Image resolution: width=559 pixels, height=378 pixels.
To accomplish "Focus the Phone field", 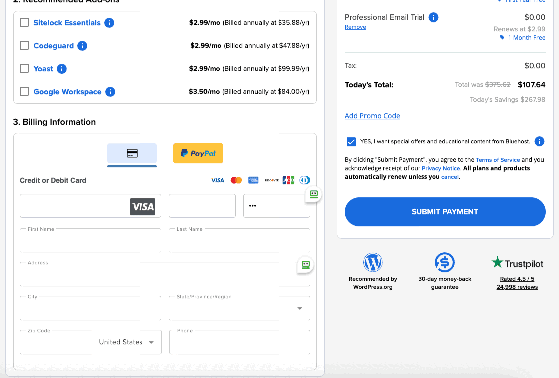I will (240, 342).
